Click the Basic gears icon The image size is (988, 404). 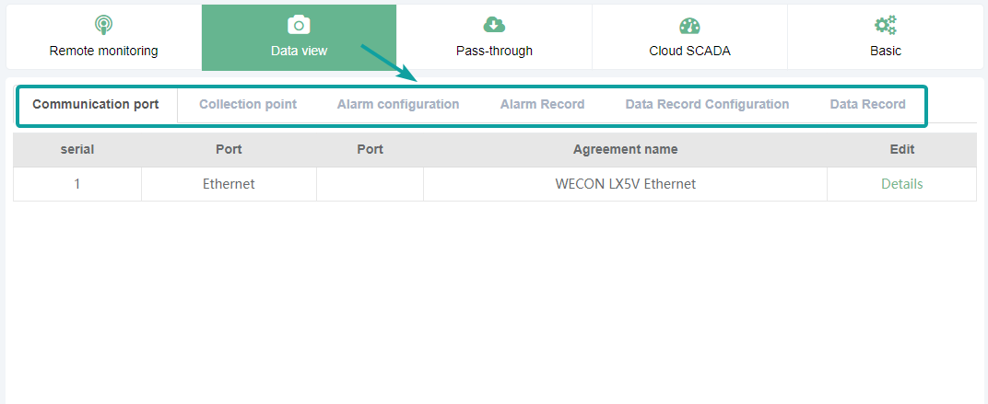tap(885, 25)
